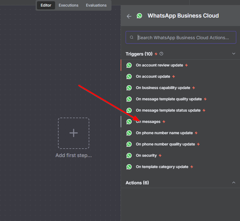This screenshot has height=221, width=240.
Task: Open the Actions (6) section header
Action: (x=180, y=183)
